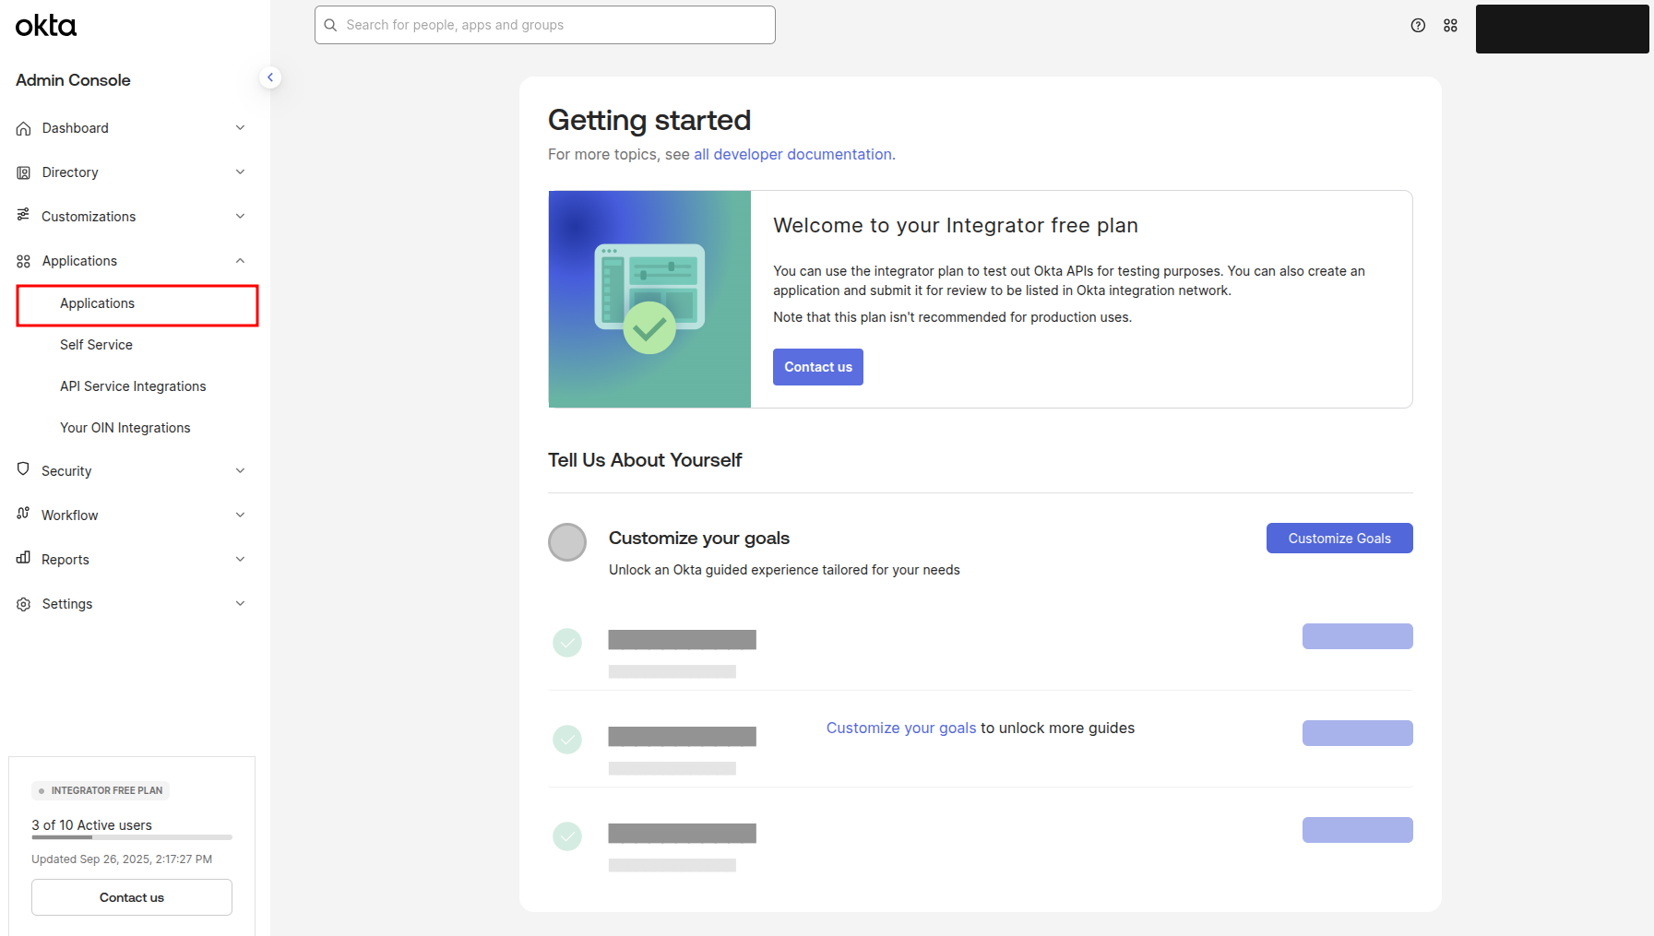Click the Security shield icon

tap(24, 469)
